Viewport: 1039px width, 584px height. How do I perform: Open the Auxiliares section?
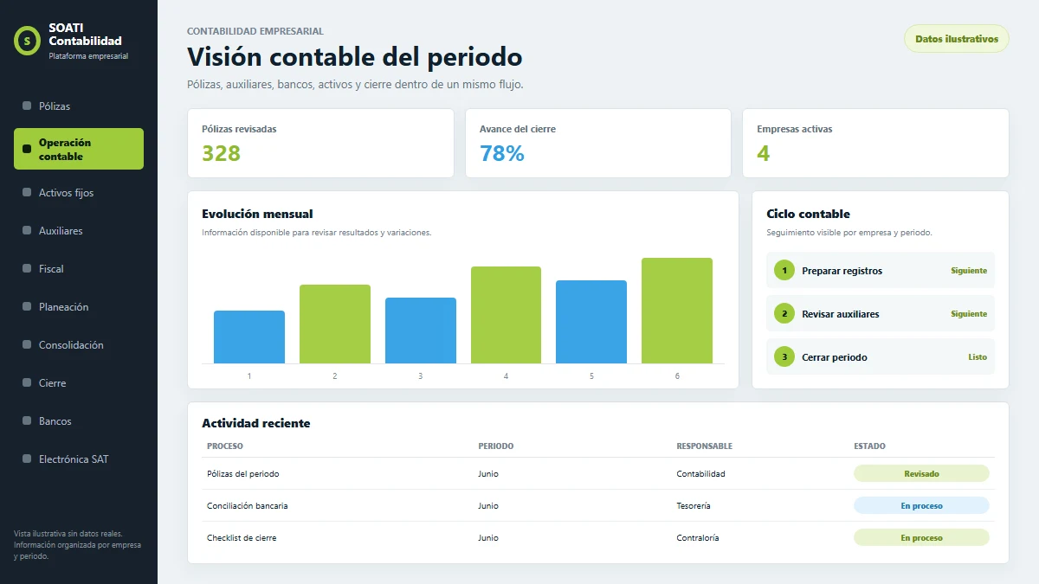tap(79, 230)
